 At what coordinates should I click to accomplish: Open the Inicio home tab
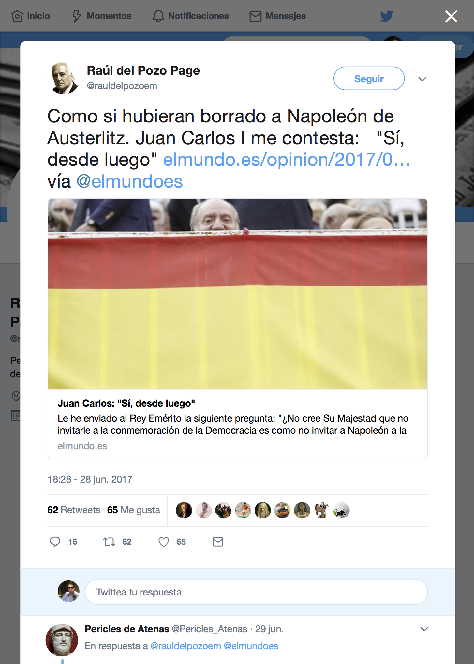point(30,16)
